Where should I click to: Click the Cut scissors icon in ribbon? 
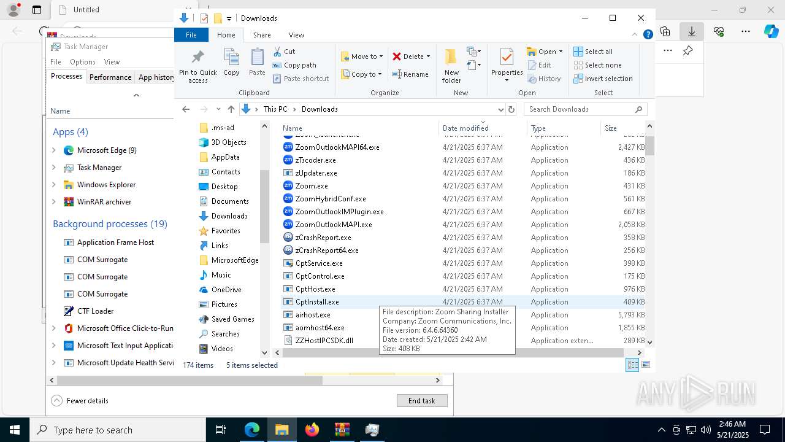coord(277,52)
